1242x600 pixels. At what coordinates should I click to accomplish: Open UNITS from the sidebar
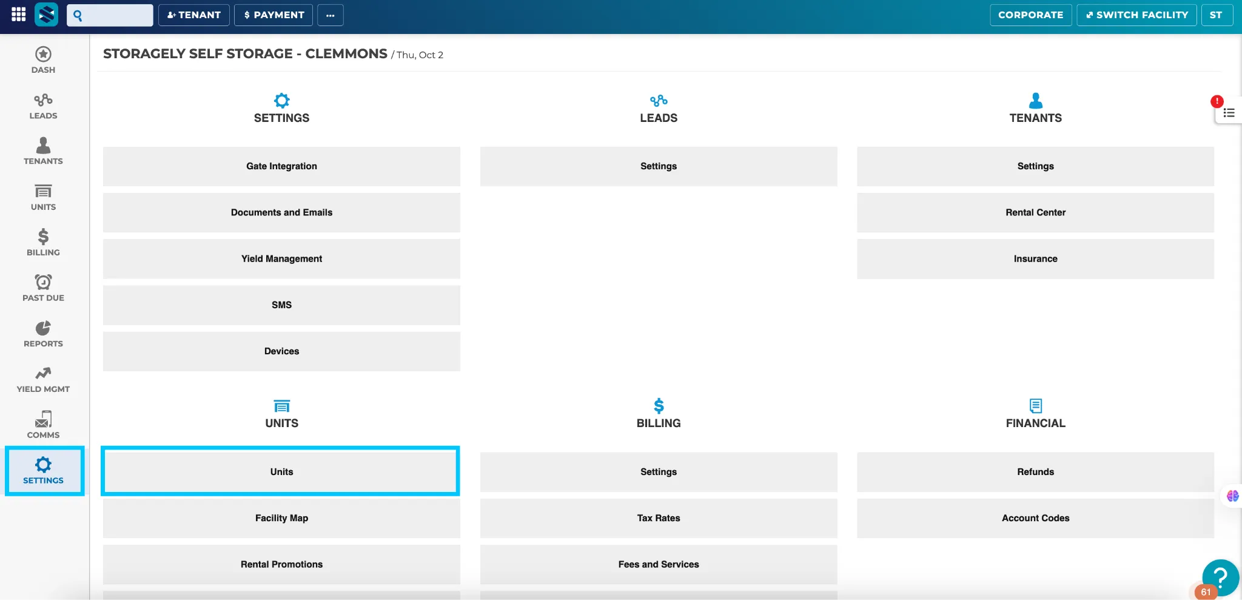tap(43, 197)
